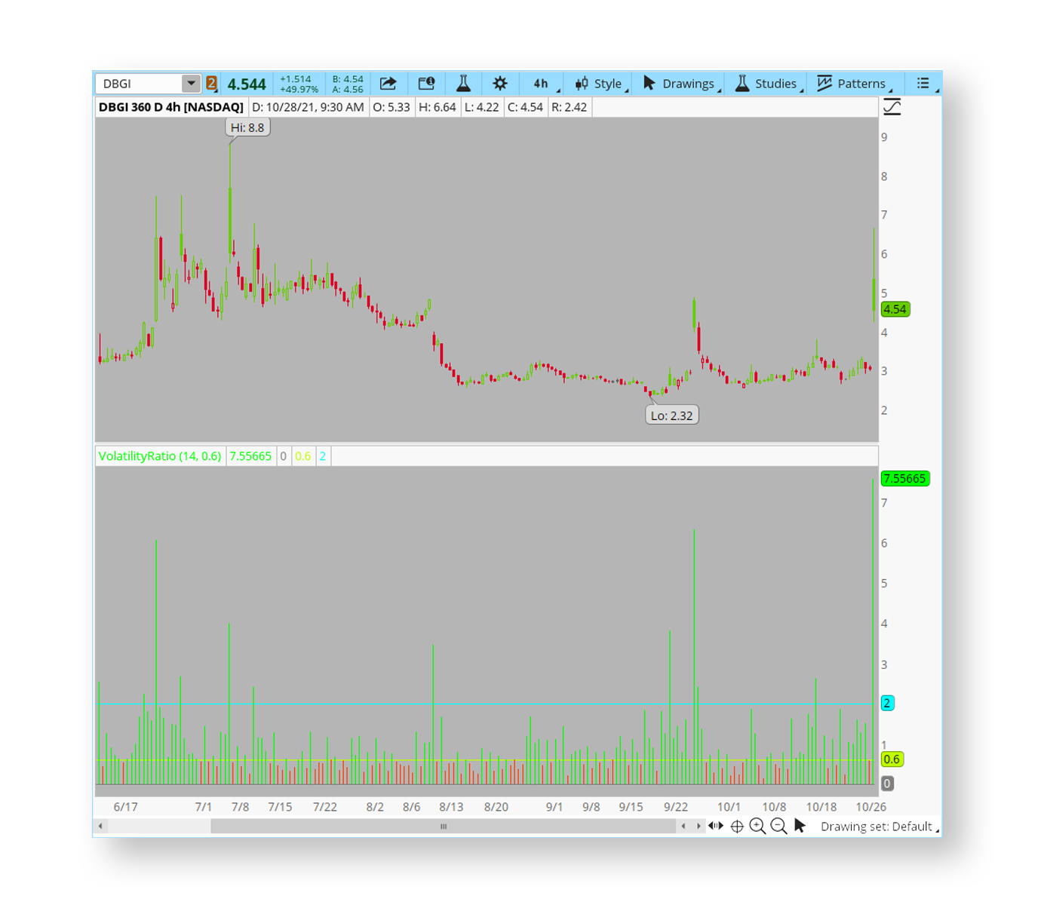1047x917 pixels.
Task: Click the 9/22 date on time axis
Action: click(676, 807)
